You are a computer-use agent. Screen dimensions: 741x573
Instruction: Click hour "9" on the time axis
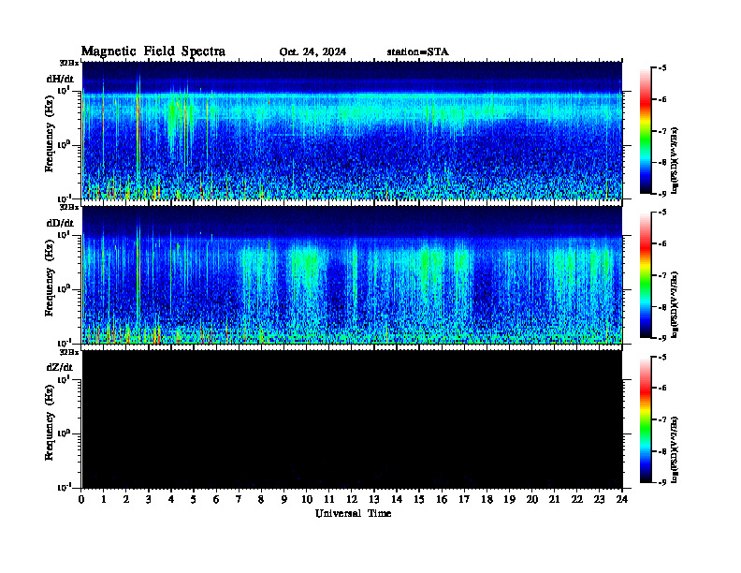(283, 500)
